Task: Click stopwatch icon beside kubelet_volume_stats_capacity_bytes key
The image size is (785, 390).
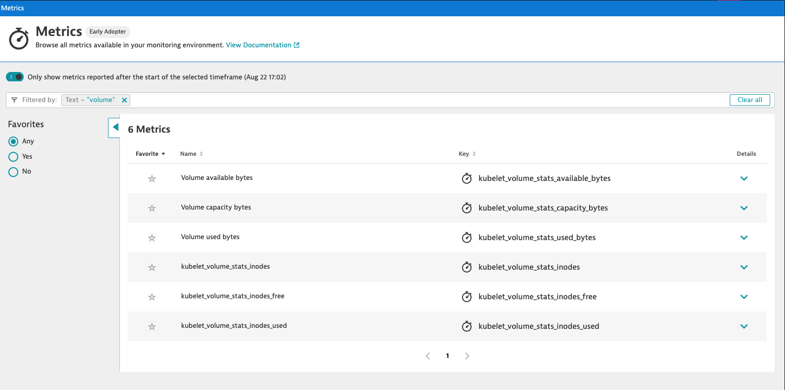Action: tap(467, 208)
